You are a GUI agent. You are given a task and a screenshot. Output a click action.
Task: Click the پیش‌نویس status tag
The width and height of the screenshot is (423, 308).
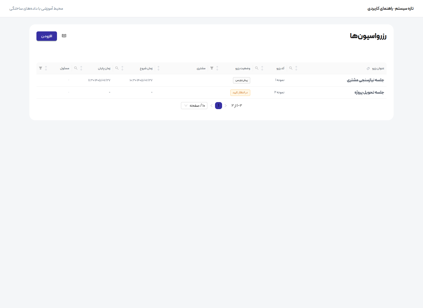pos(241,80)
